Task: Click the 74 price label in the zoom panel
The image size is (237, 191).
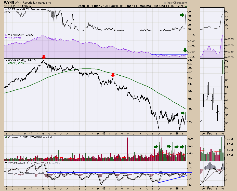Action: [227, 61]
